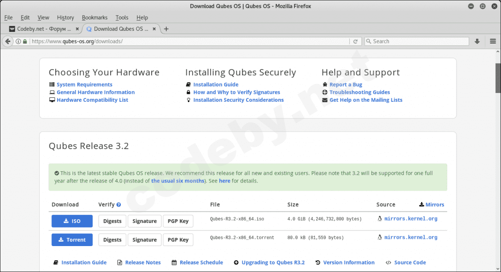Click the site information icon in address bar
501x272 pixels.
point(19,42)
